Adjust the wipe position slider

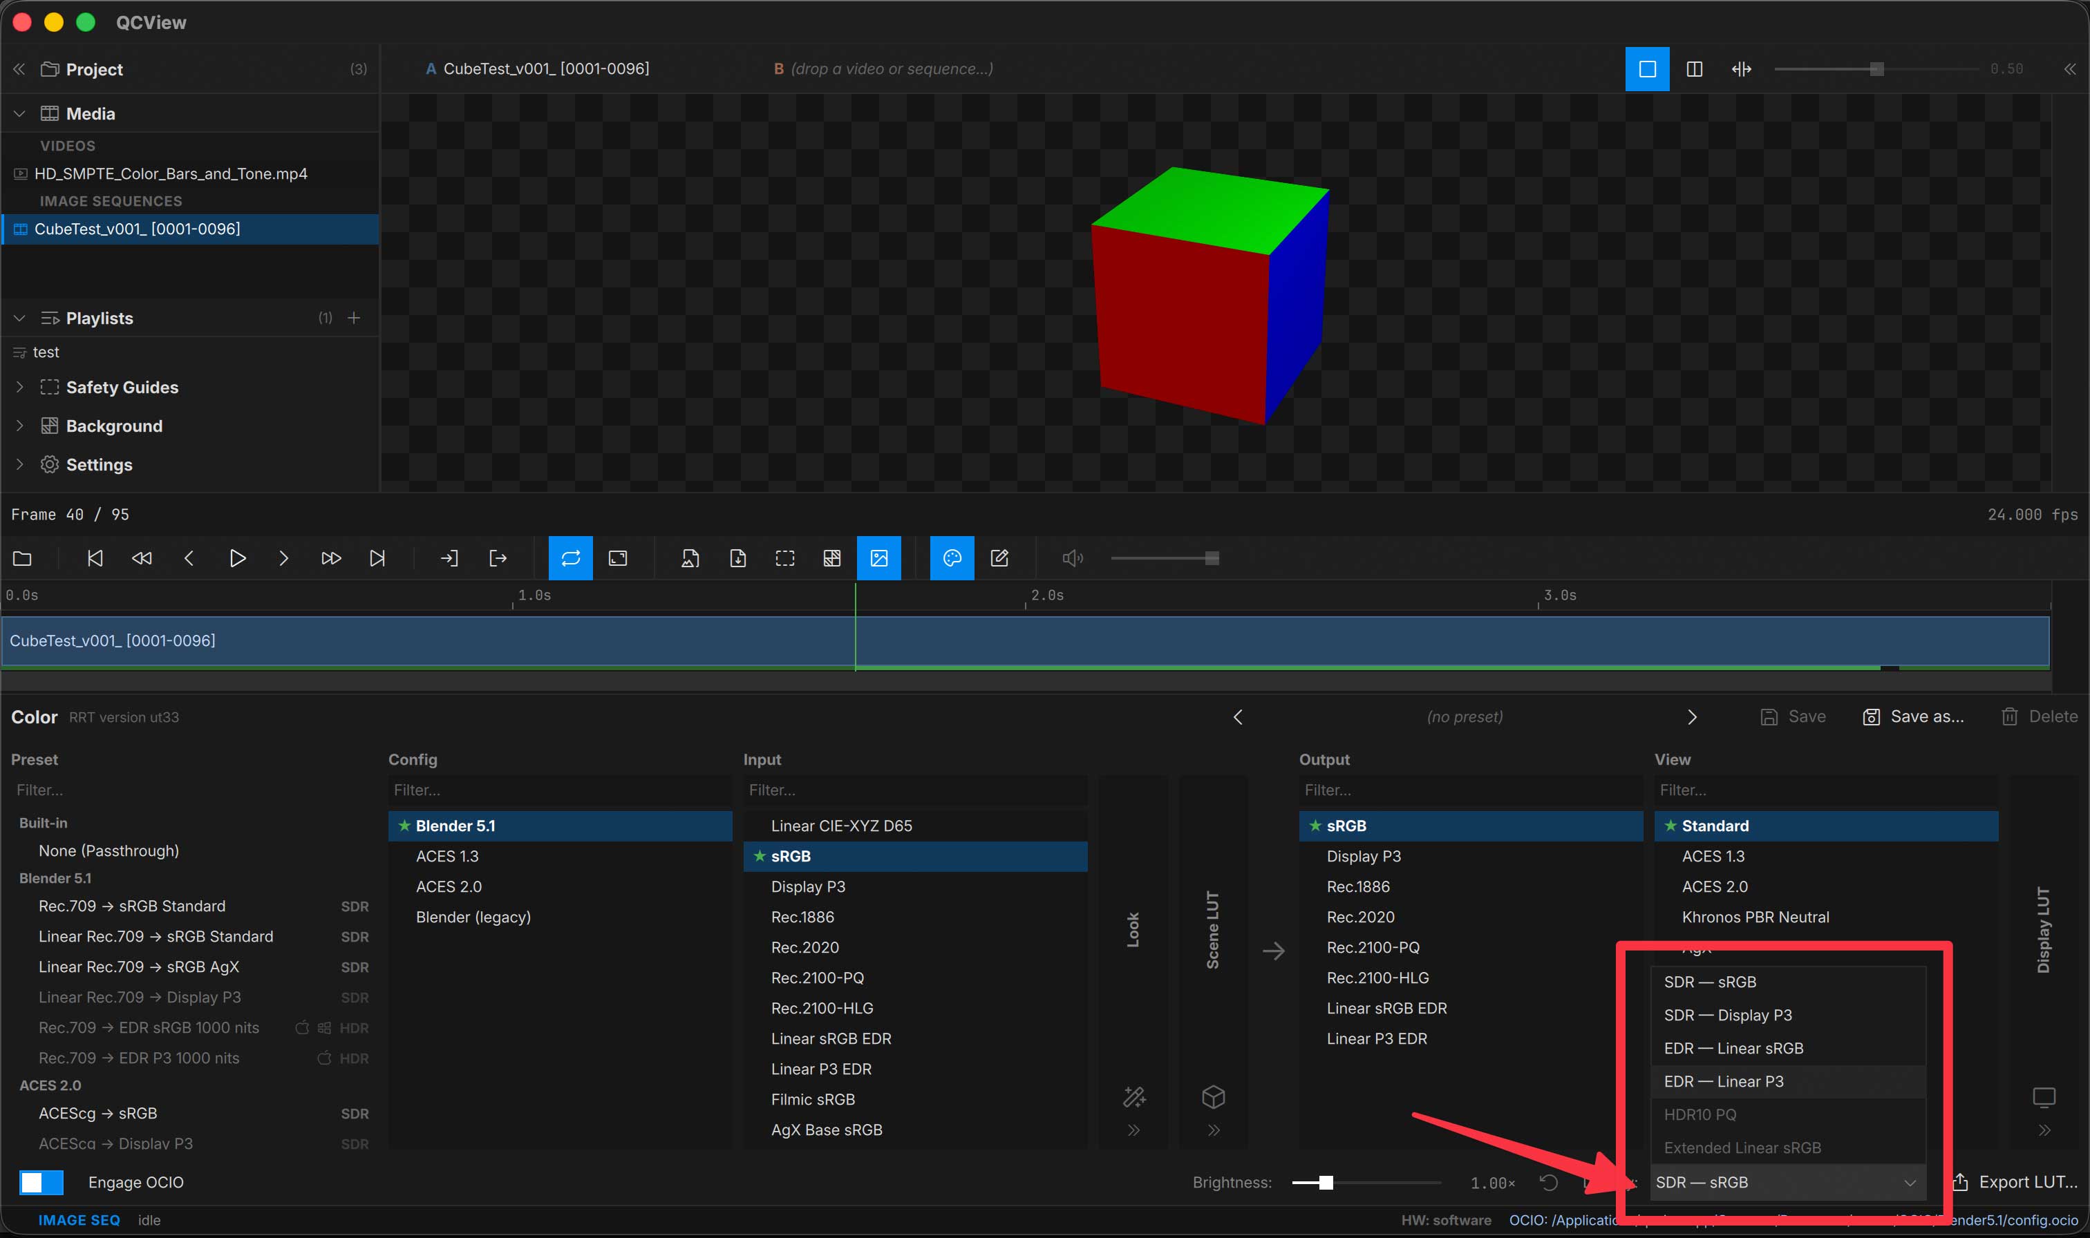[x=1876, y=69]
